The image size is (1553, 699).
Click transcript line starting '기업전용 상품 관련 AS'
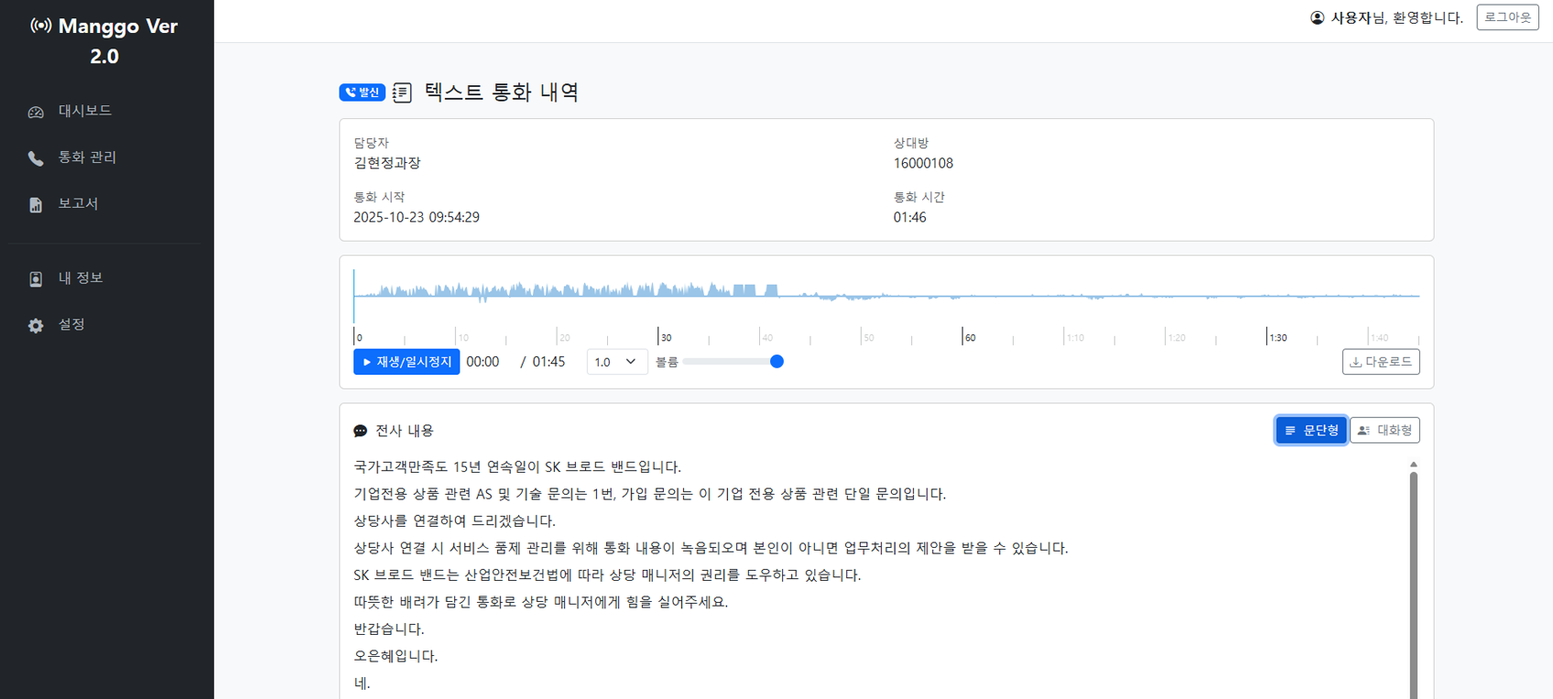650,494
